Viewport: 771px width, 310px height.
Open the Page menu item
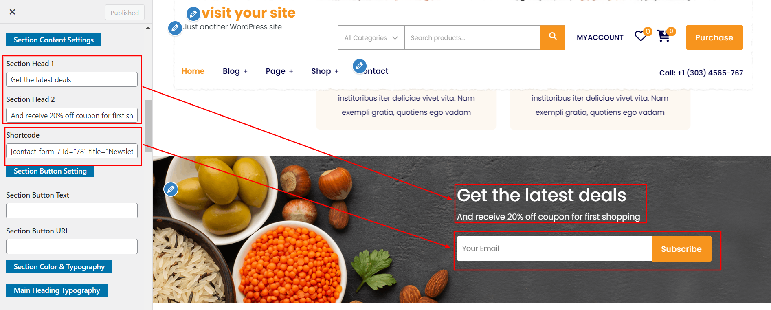(279, 71)
